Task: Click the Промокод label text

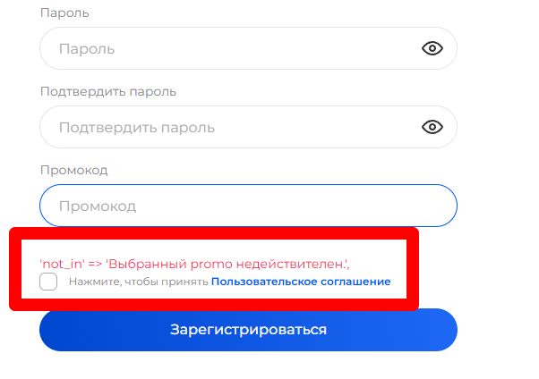Action: [x=74, y=170]
